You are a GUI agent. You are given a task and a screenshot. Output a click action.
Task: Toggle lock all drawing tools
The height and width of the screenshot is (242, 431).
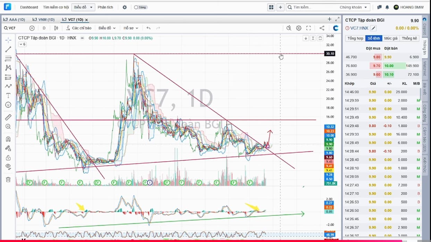point(8,158)
